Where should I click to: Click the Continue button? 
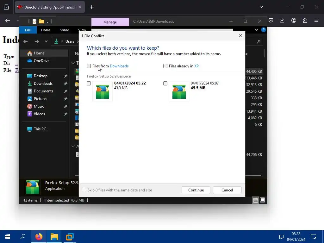pyautogui.click(x=196, y=190)
